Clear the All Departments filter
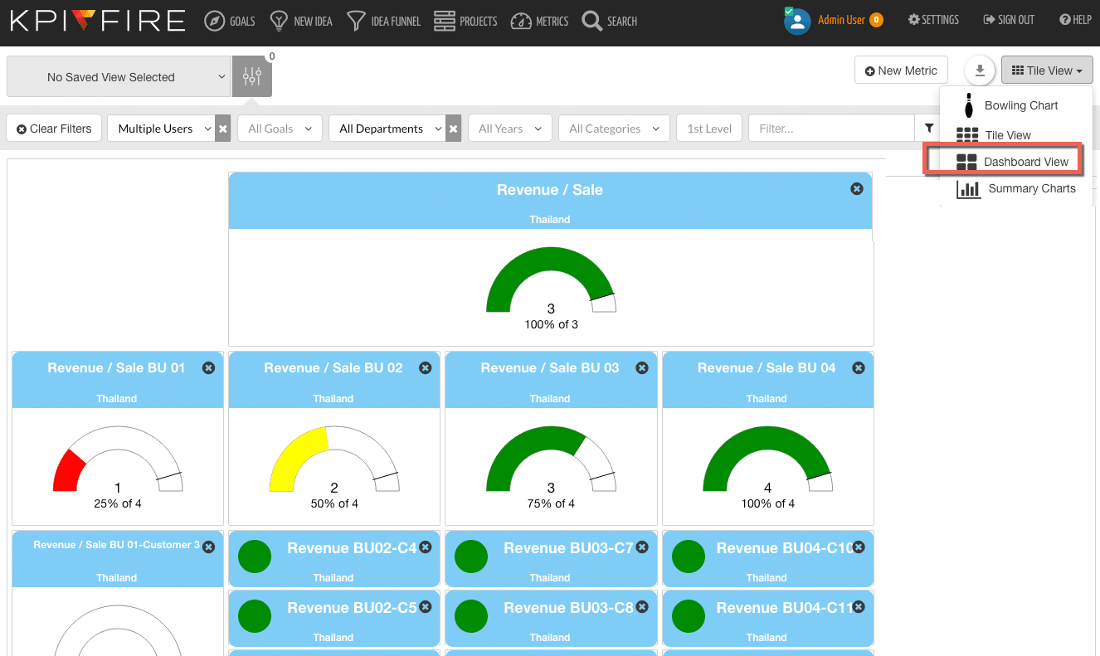Viewport: 1100px width, 656px height. click(454, 129)
